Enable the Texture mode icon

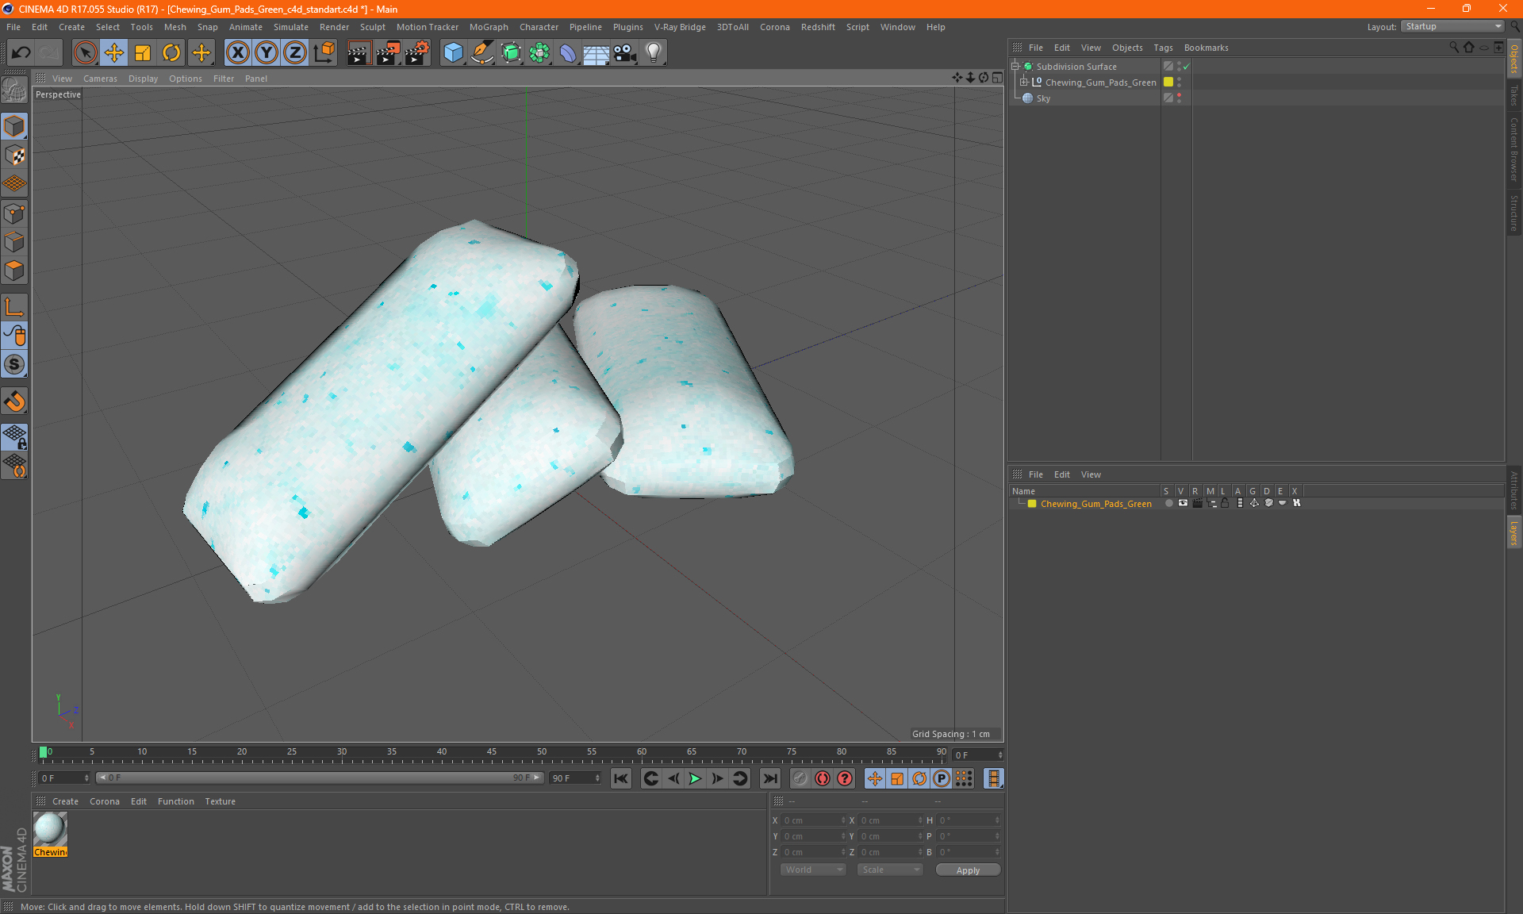point(14,156)
